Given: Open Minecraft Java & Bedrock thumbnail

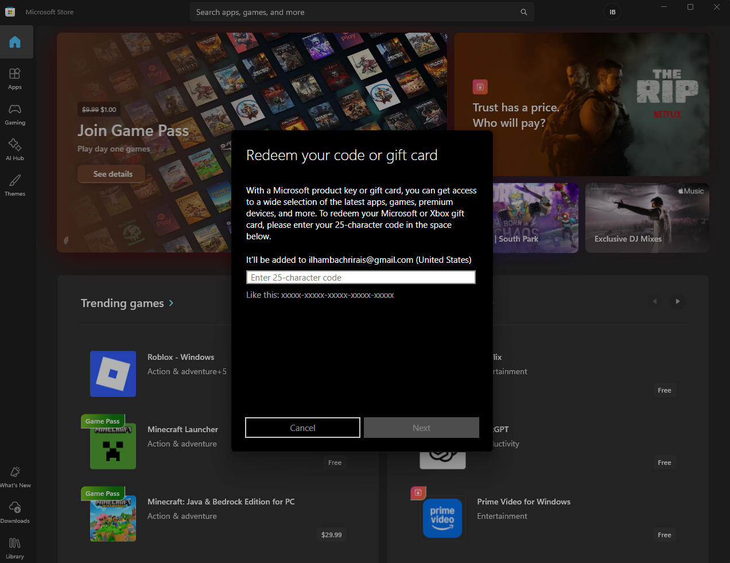Looking at the screenshot, I should [x=113, y=519].
